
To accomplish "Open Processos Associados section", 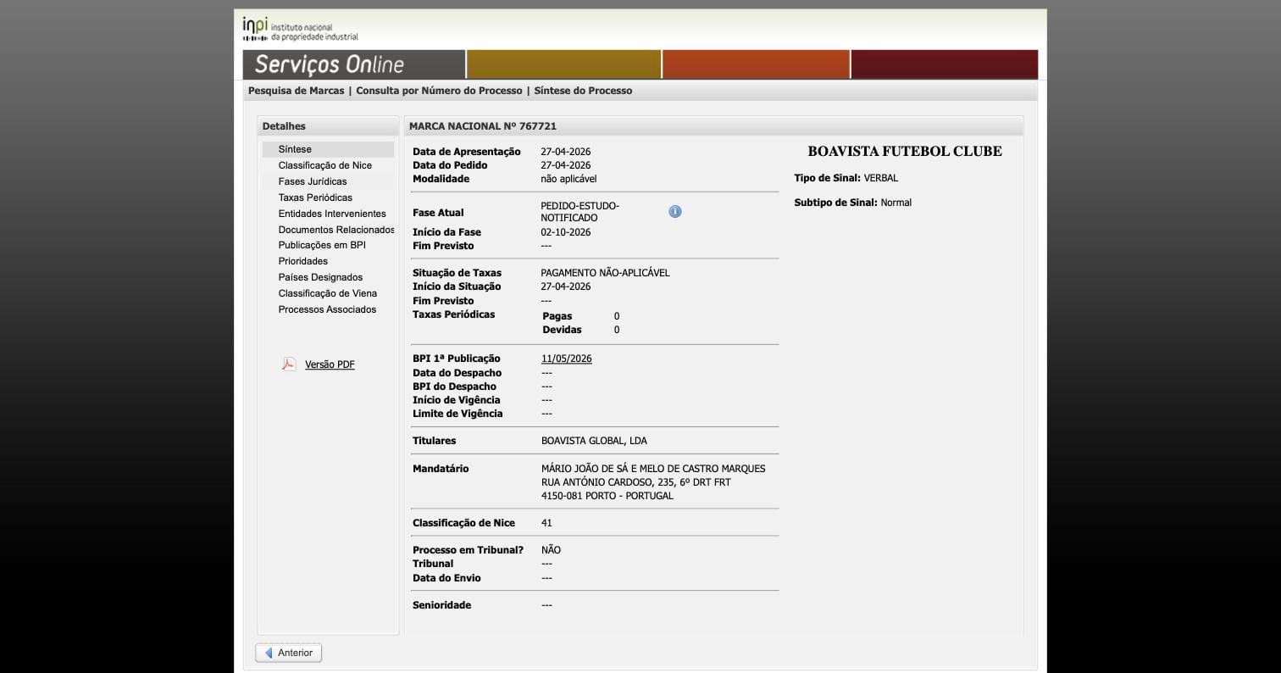I will click(x=327, y=309).
